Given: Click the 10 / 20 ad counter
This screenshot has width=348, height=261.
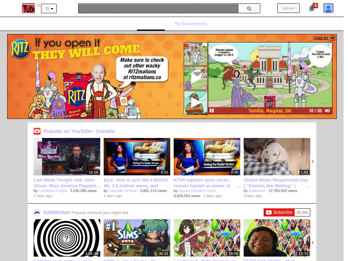Looking at the screenshot, I should pyautogui.click(x=315, y=111).
